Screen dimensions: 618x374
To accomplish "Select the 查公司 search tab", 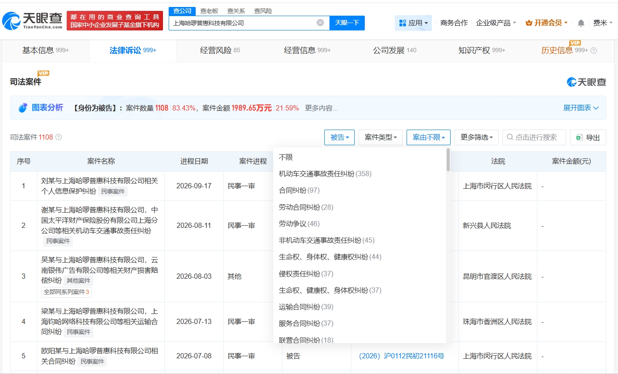I will click(x=182, y=11).
